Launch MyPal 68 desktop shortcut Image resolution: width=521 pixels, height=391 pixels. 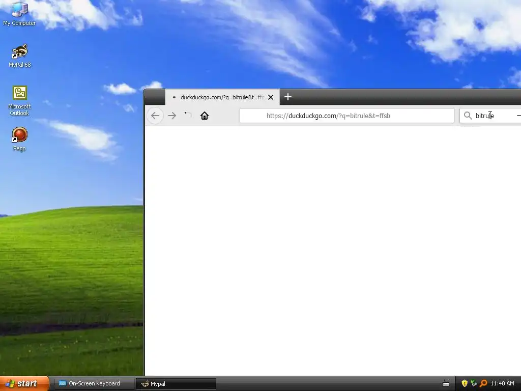(20, 56)
